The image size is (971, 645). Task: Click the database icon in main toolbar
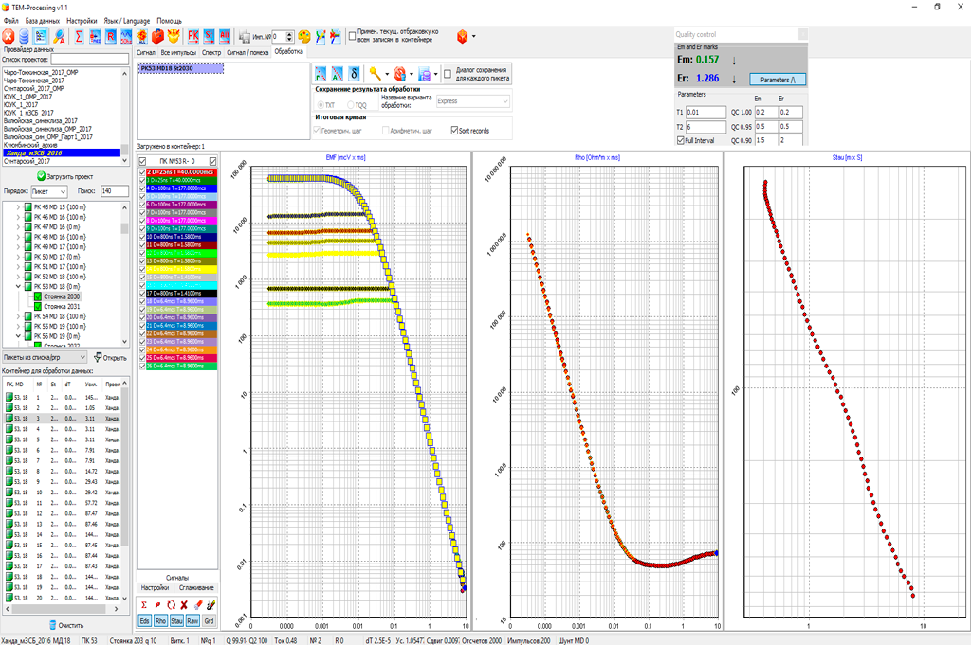[24, 36]
